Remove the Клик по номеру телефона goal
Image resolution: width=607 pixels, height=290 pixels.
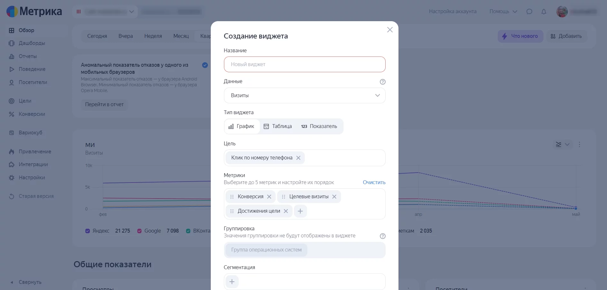[x=298, y=158]
